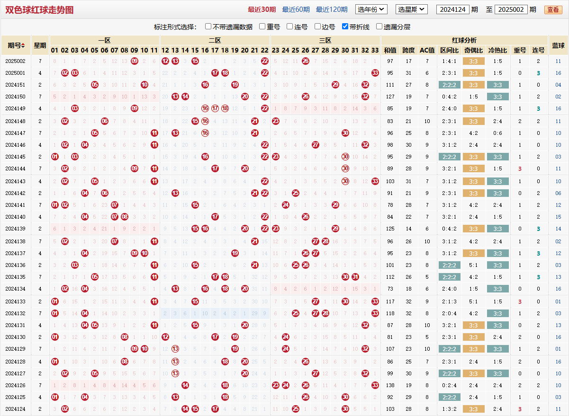Viewport: 569px width, 416px height.
Task: Open the 选年份 dropdown
Action: point(371,9)
